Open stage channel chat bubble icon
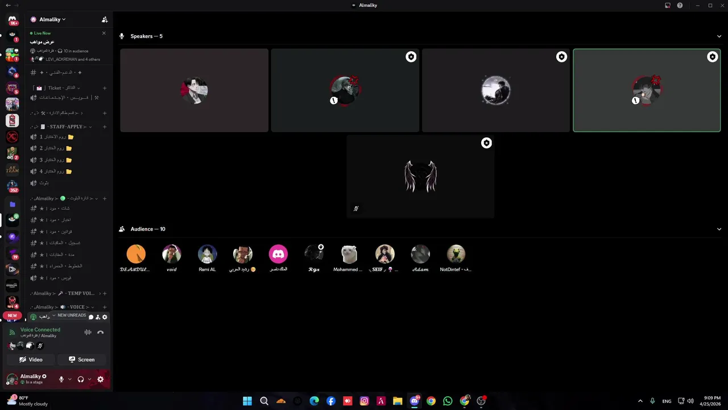728x410 pixels. click(x=91, y=317)
